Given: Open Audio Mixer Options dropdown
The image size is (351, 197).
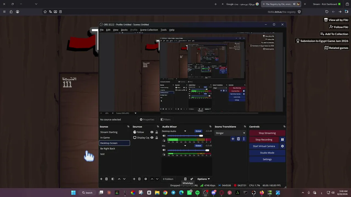Looking at the screenshot, I should point(203,179).
